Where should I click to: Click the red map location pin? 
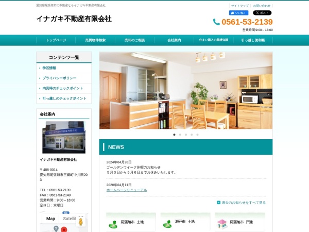[64, 229]
